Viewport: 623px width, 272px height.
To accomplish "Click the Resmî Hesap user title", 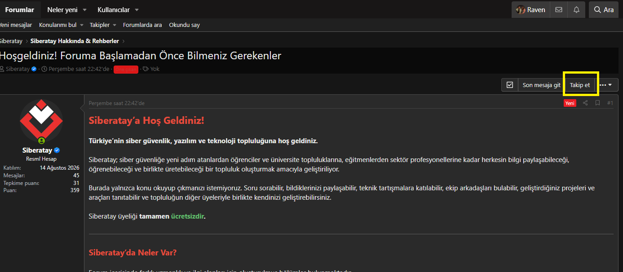I will coord(41,159).
